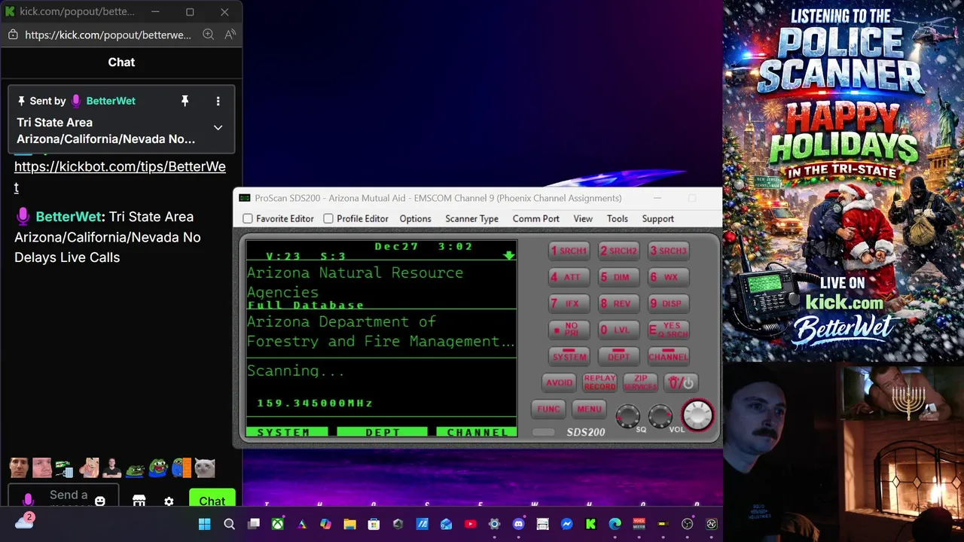Click the red DEPT hardware key on keypad
This screenshot has width=964, height=542.
[x=618, y=356]
